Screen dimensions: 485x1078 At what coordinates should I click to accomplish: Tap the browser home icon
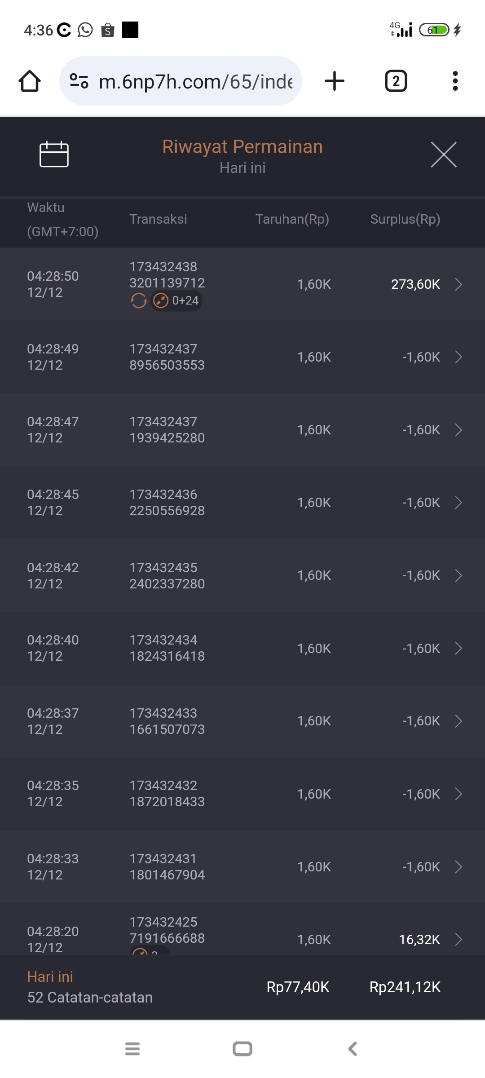tap(30, 81)
